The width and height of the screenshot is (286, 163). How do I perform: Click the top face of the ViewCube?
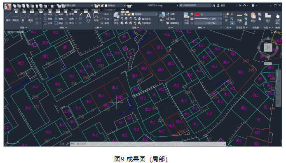[268, 47]
